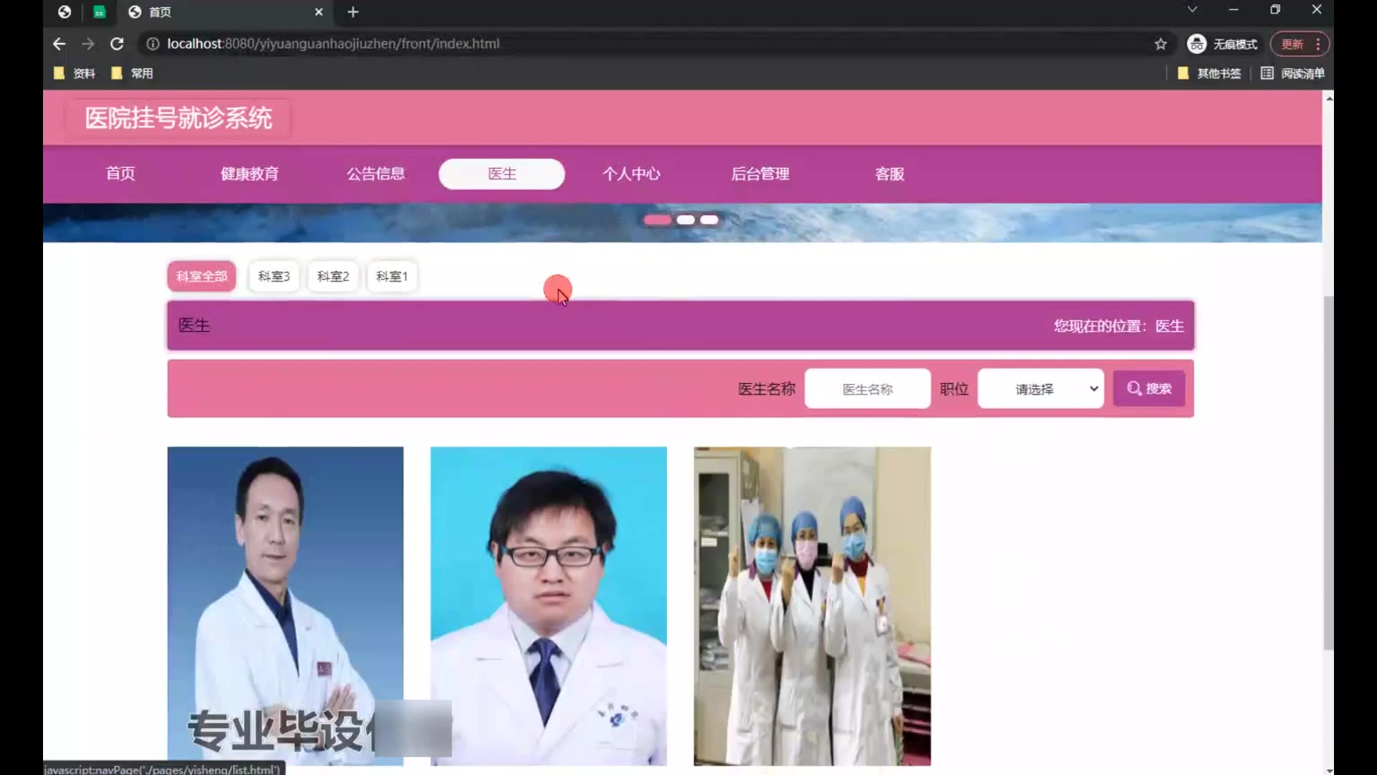Expand the 职位 请选择 dropdown
Screen dimensions: 1377x775
(x=1040, y=389)
